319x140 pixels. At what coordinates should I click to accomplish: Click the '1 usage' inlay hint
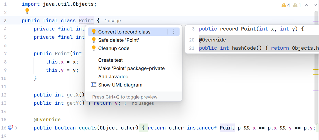(x=112, y=21)
